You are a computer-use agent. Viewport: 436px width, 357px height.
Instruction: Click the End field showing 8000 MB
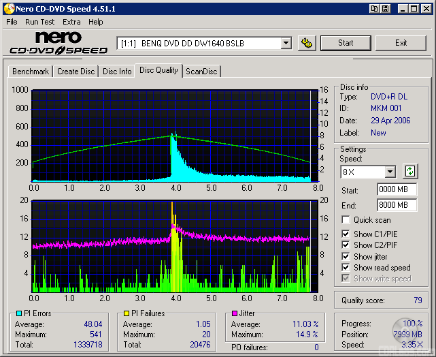pyautogui.click(x=396, y=204)
